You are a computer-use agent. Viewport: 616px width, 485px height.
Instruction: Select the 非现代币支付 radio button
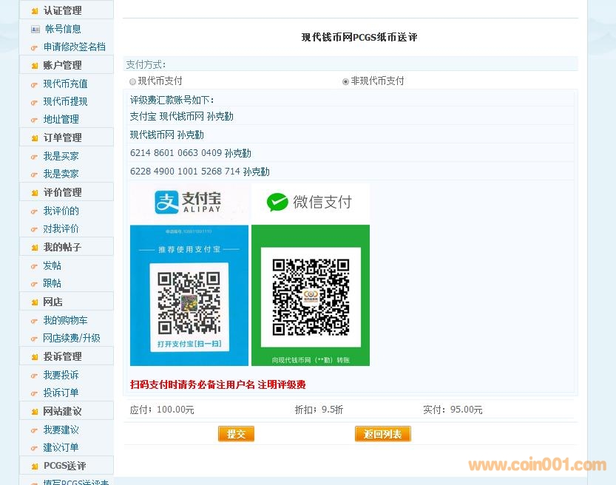coord(345,81)
